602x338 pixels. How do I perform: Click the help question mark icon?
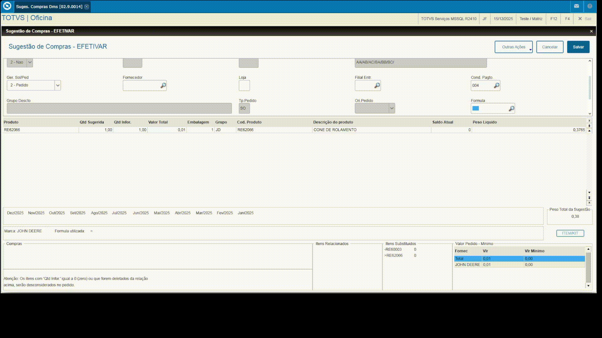[x=589, y=6]
